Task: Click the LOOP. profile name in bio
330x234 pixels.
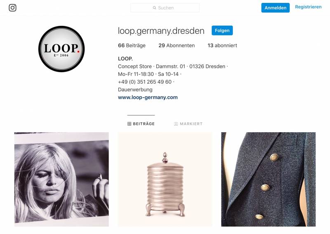Action: [x=125, y=58]
